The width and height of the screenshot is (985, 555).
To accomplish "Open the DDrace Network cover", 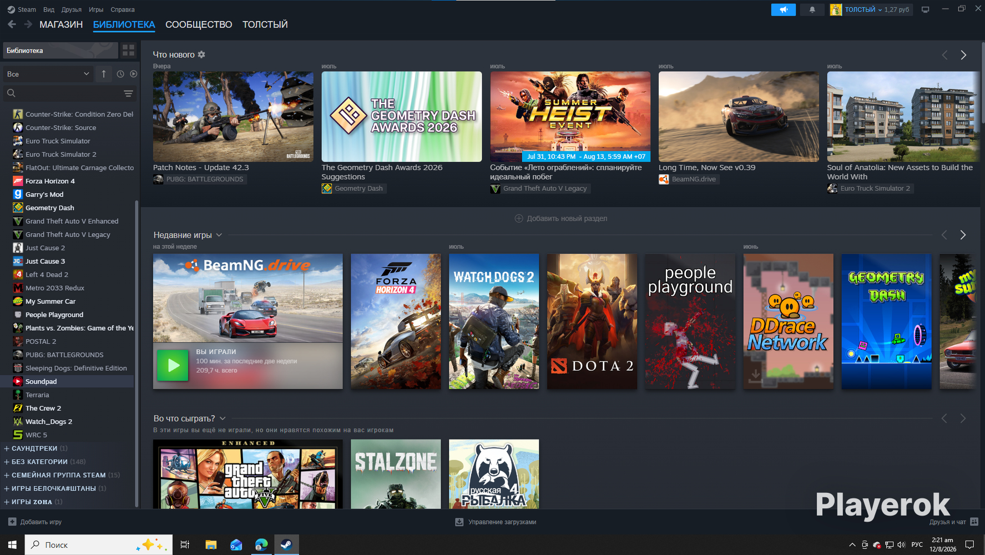I will (789, 321).
